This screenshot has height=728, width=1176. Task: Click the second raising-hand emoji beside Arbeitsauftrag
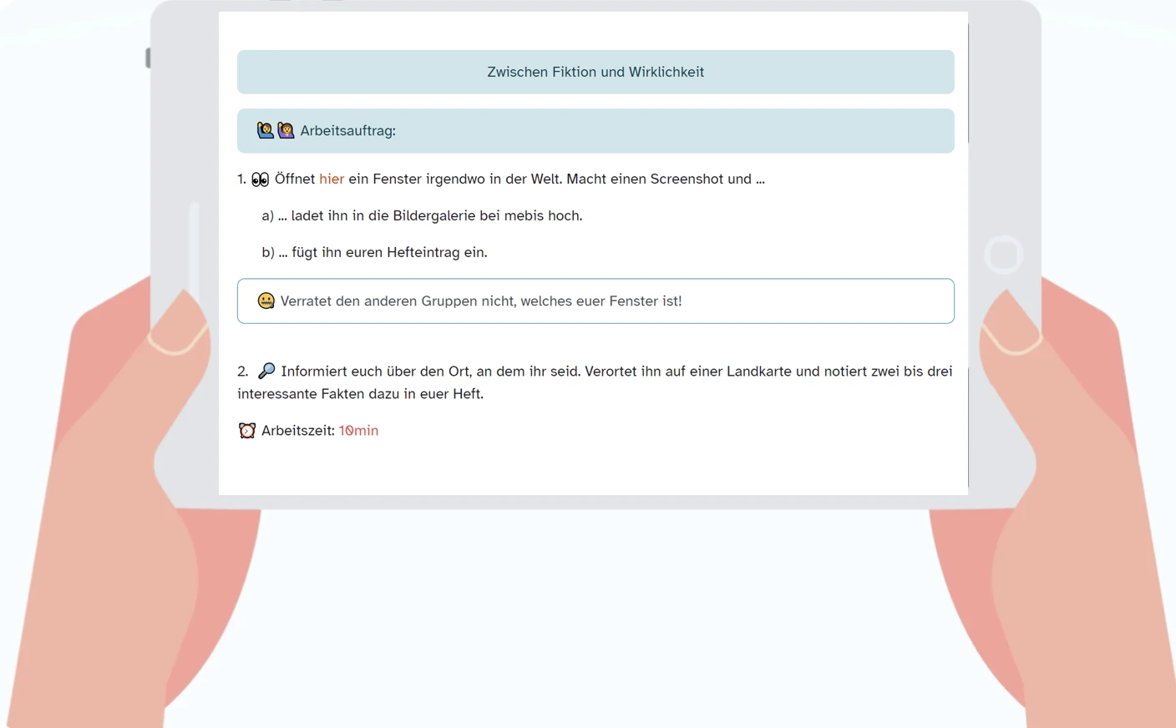286,130
